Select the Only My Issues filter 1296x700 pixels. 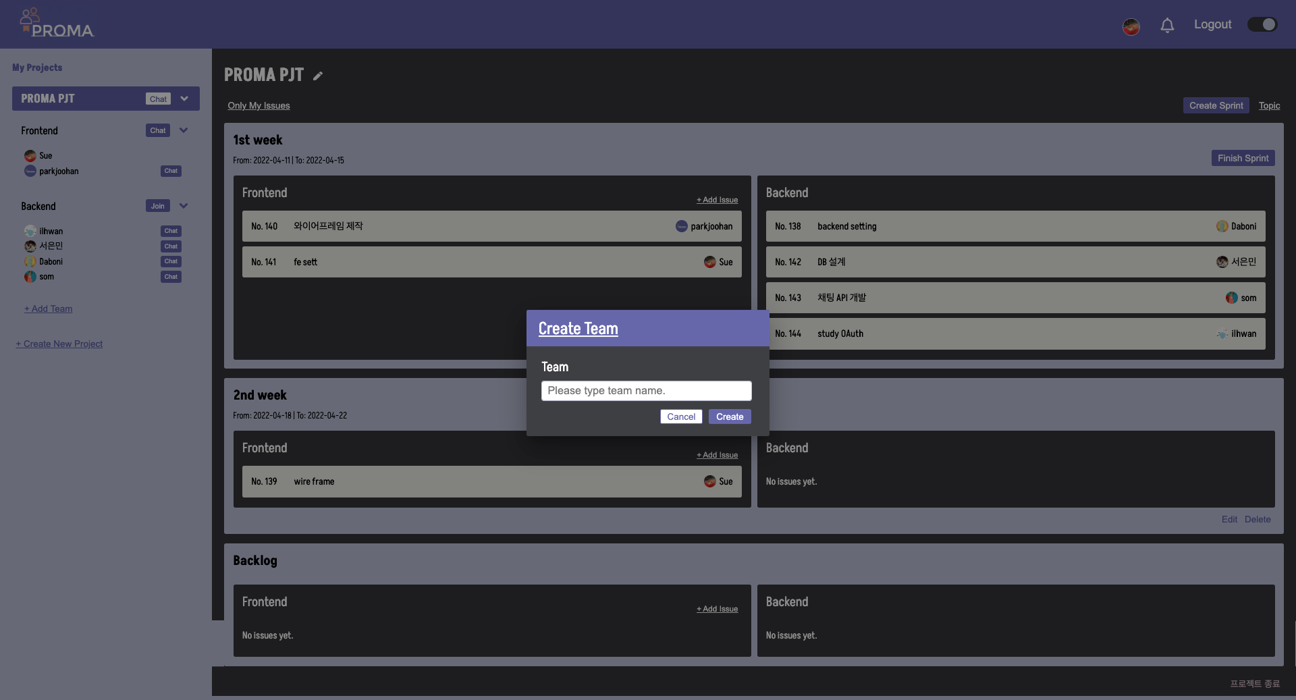(259, 105)
